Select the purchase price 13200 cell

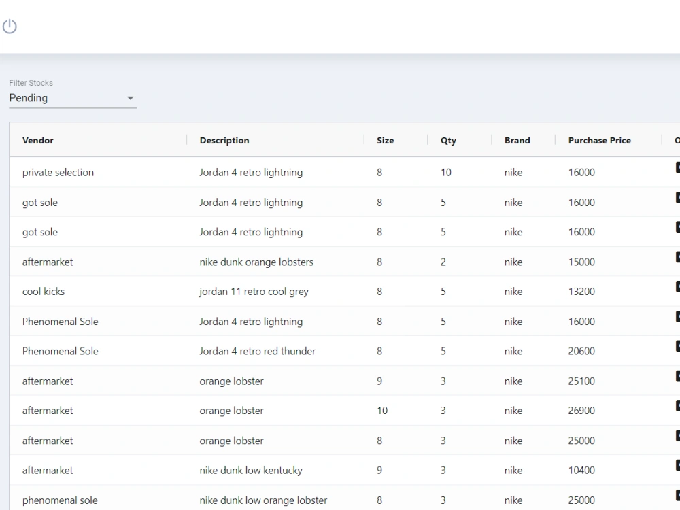(581, 292)
